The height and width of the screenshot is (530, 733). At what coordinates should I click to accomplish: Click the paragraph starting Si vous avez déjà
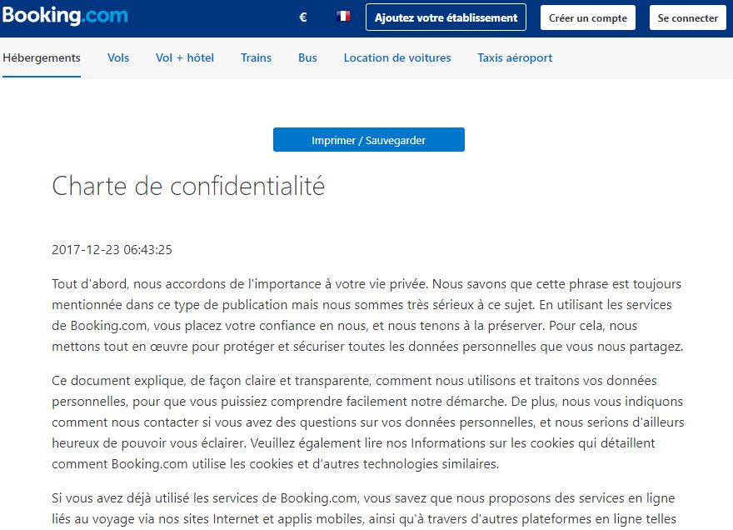coord(365,509)
